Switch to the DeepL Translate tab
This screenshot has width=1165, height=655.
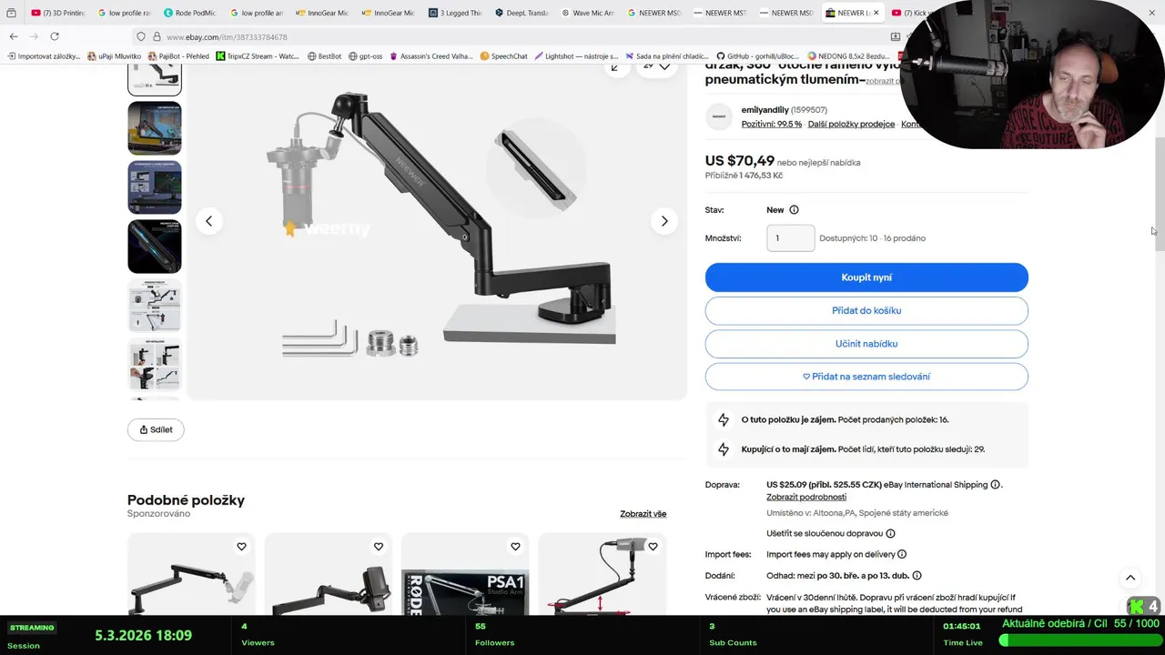(522, 13)
